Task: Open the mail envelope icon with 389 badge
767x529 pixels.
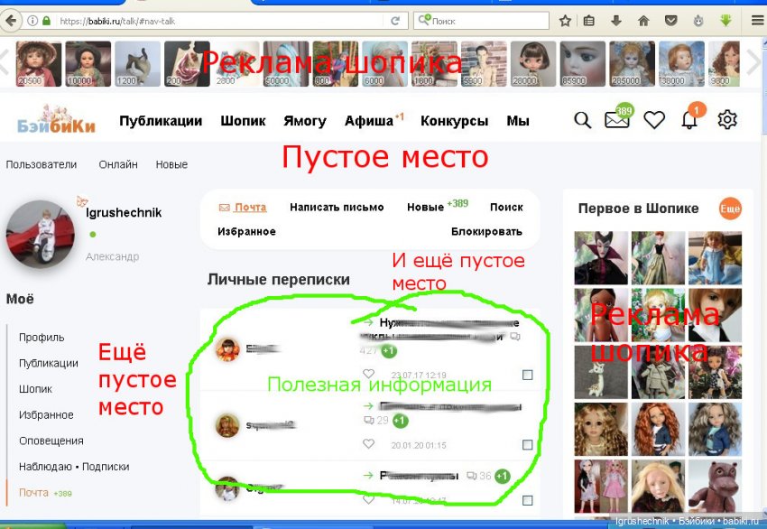Action: pos(617,120)
